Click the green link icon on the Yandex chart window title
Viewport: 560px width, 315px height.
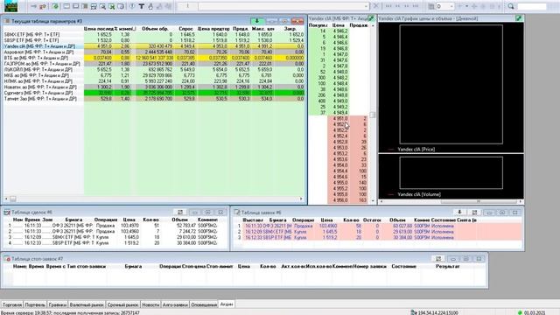click(x=519, y=18)
